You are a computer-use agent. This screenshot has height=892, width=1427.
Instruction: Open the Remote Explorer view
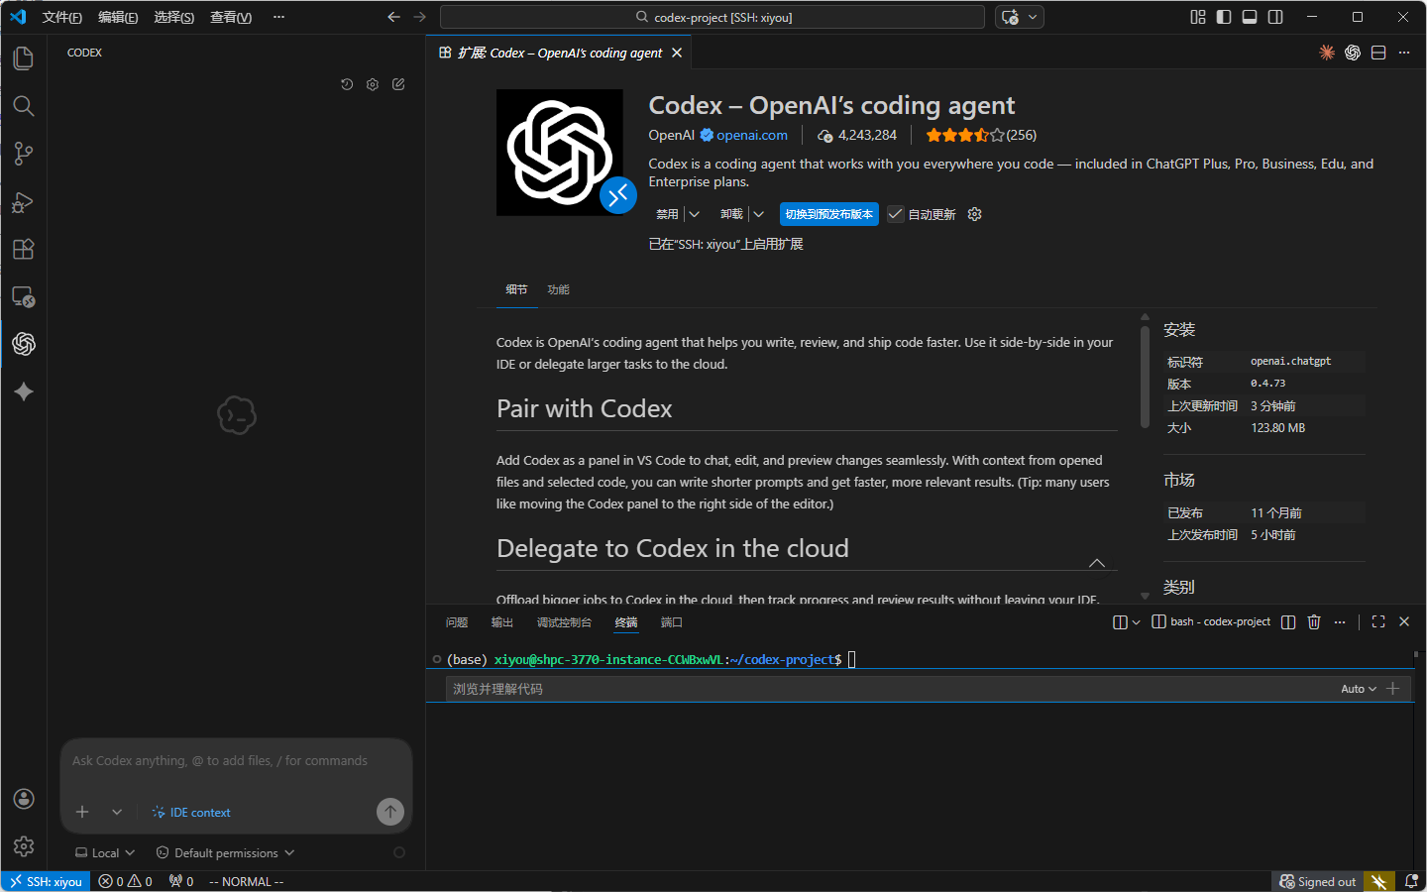coord(24,296)
